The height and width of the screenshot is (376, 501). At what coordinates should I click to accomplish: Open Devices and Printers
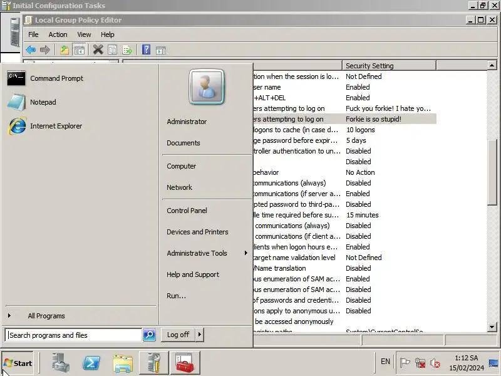pyautogui.click(x=197, y=232)
